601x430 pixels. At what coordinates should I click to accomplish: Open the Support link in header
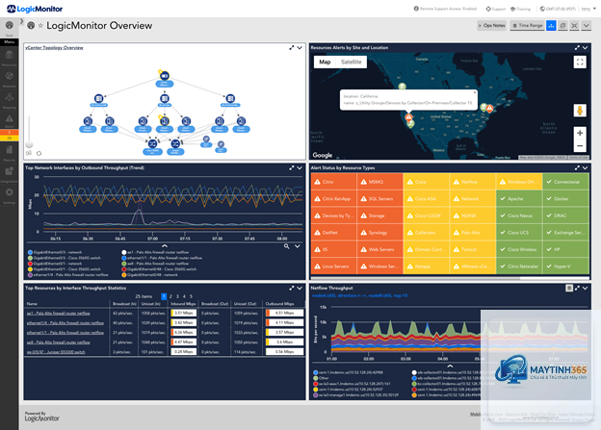click(496, 9)
